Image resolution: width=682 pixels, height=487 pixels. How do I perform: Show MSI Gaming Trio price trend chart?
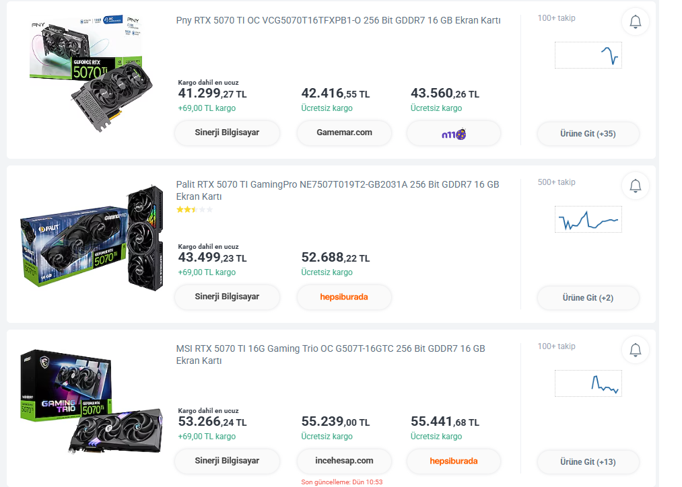click(588, 383)
